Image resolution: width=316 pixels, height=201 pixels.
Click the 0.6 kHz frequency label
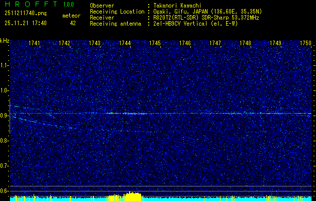tap(5, 191)
